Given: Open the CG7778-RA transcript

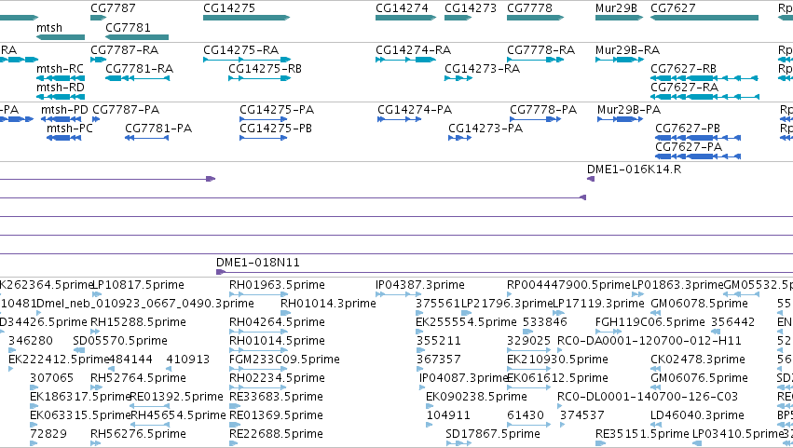Looking at the screenshot, I should pos(541,50).
